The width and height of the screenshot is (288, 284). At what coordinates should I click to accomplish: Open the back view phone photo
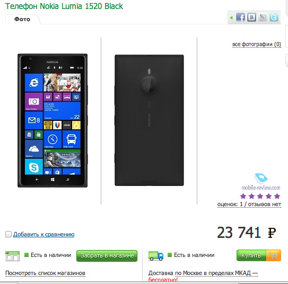coord(149,120)
